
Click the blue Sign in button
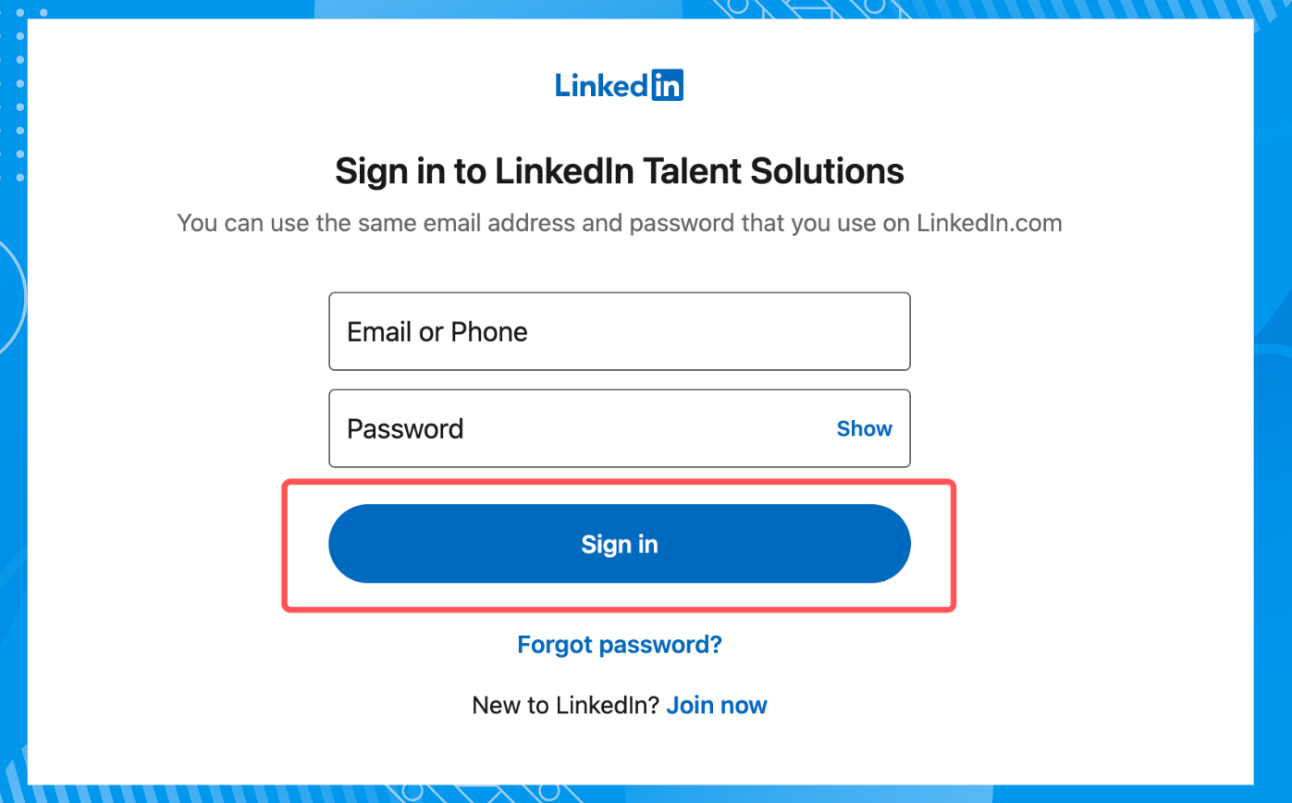pyautogui.click(x=620, y=544)
